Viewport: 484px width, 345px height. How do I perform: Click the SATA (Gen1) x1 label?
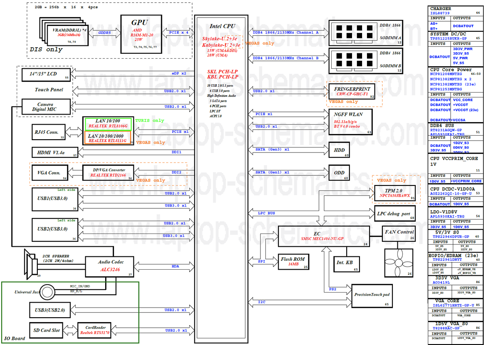272,172
